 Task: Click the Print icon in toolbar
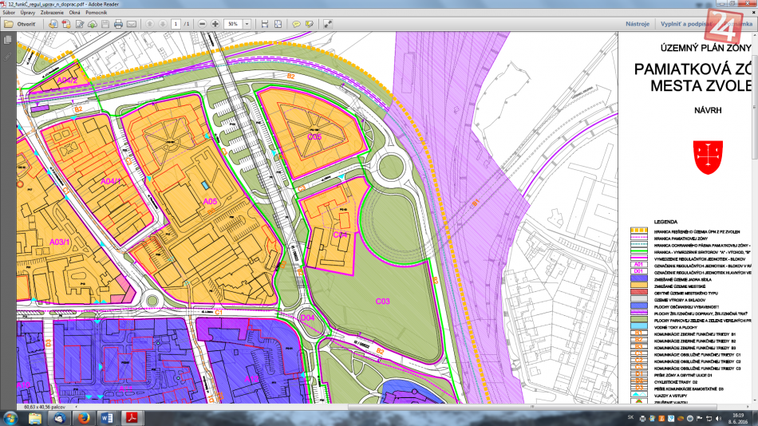(119, 25)
